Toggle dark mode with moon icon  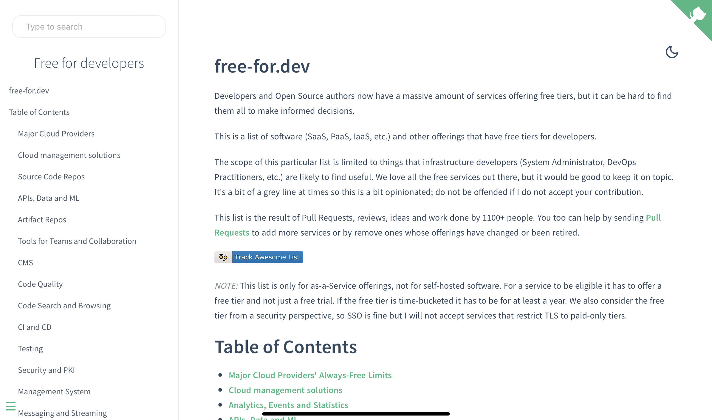pyautogui.click(x=672, y=53)
